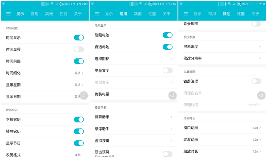Viewport: 267px width, 158px height.
Task: Switch to 关于 tab on second screen
Action: 167,14
